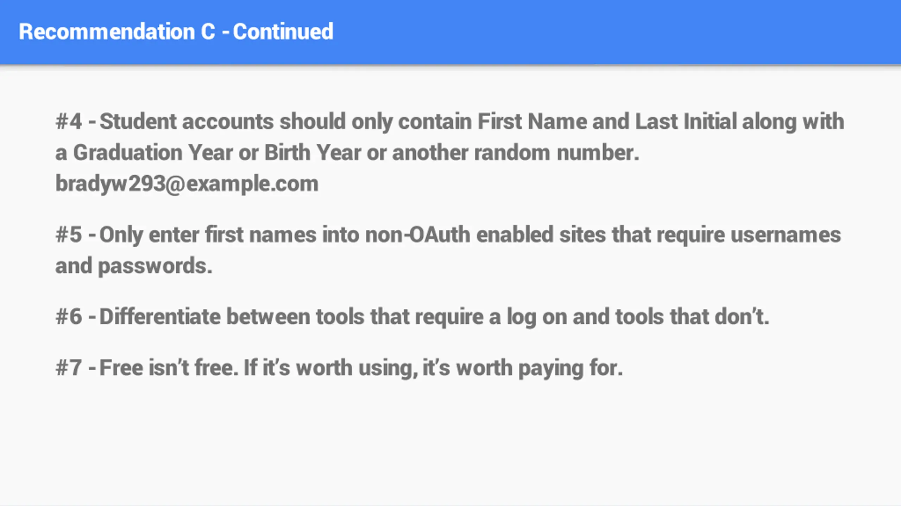This screenshot has width=901, height=506.
Task: Select the phrase 'First Name' in item #4
Action: [532, 122]
